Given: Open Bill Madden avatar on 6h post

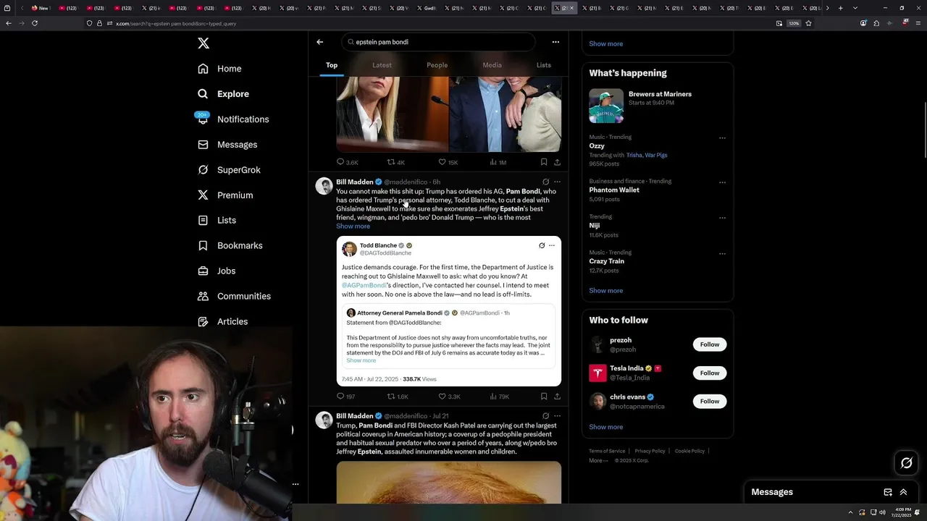Looking at the screenshot, I should pyautogui.click(x=324, y=186).
